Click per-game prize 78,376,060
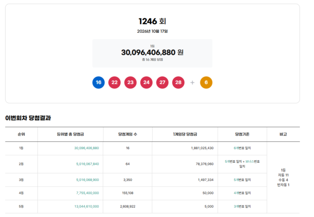The image size is (314, 217). (x=205, y=164)
